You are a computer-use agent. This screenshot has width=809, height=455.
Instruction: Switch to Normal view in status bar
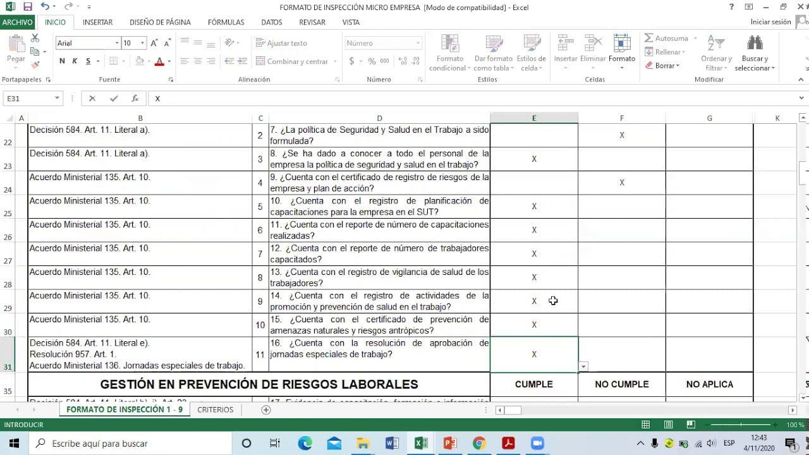pos(645,425)
